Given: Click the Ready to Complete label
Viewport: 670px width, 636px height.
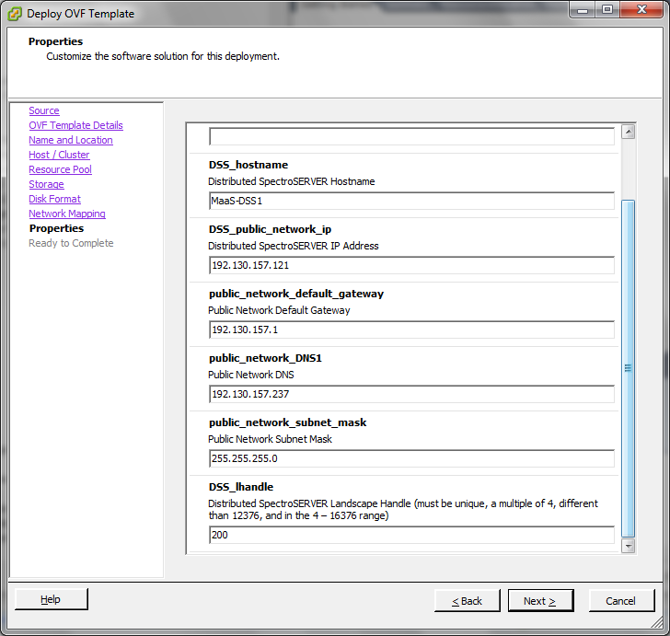Looking at the screenshot, I should pyautogui.click(x=71, y=243).
